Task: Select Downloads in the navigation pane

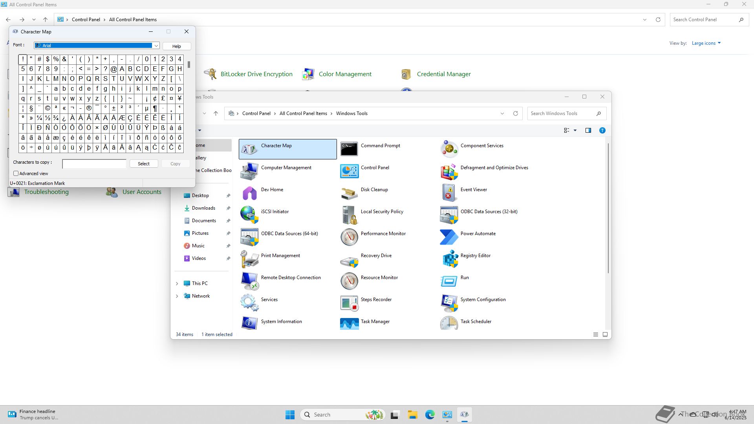Action: (203, 208)
